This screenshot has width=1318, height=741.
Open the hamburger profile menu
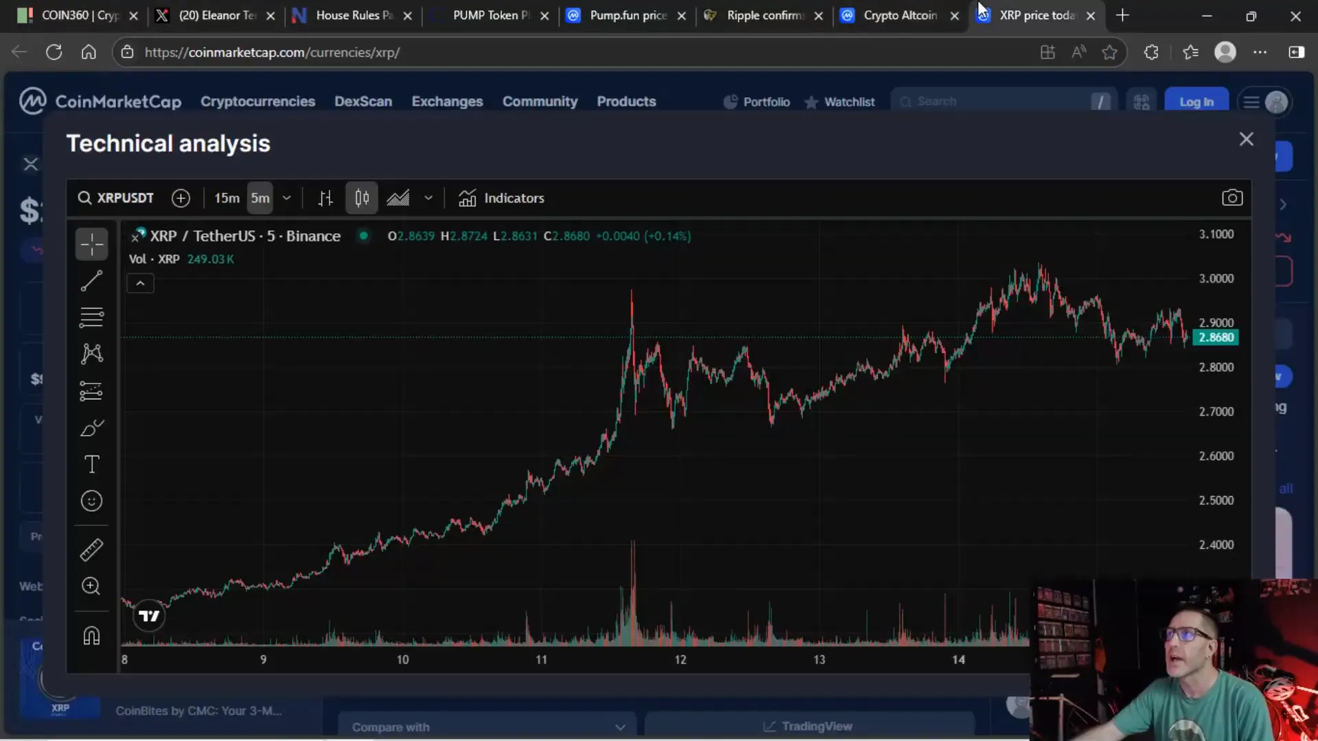pyautogui.click(x=1265, y=102)
